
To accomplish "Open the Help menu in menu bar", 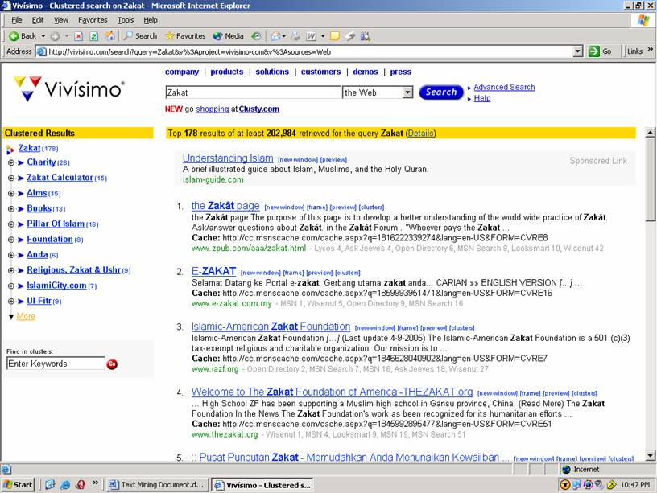I will tap(151, 20).
